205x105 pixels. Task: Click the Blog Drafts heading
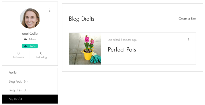click(81, 19)
